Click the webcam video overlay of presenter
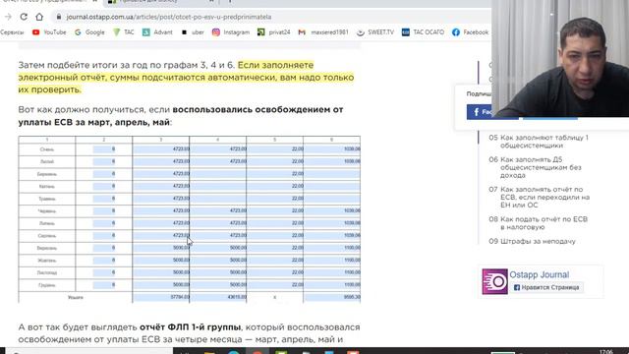Screen dimensions: 629x354 (560, 59)
